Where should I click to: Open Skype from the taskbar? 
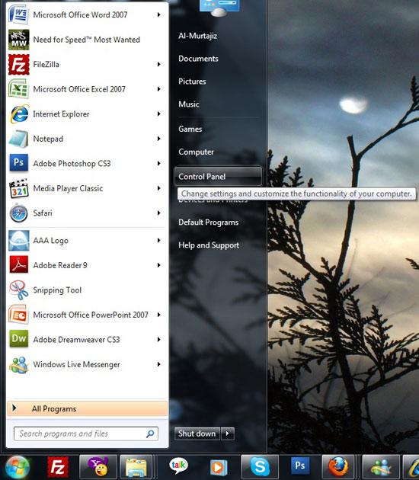[260, 468]
